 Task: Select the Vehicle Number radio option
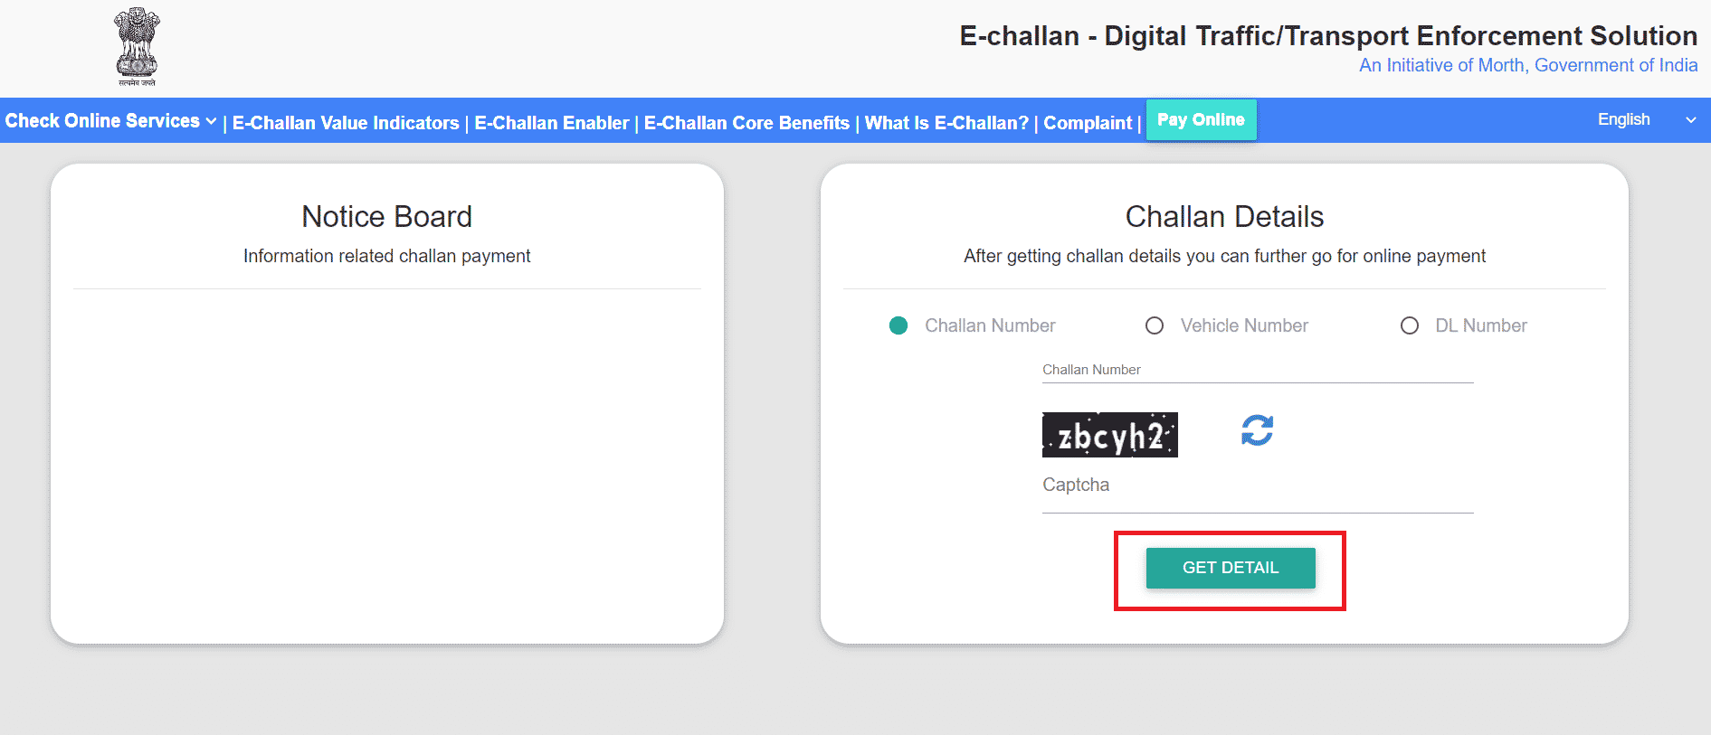1155,325
